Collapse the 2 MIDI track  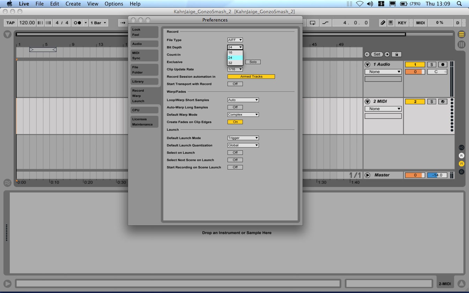367,102
